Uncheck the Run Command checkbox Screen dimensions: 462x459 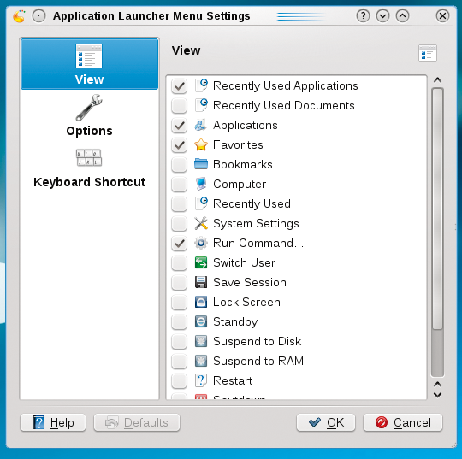[x=179, y=244]
